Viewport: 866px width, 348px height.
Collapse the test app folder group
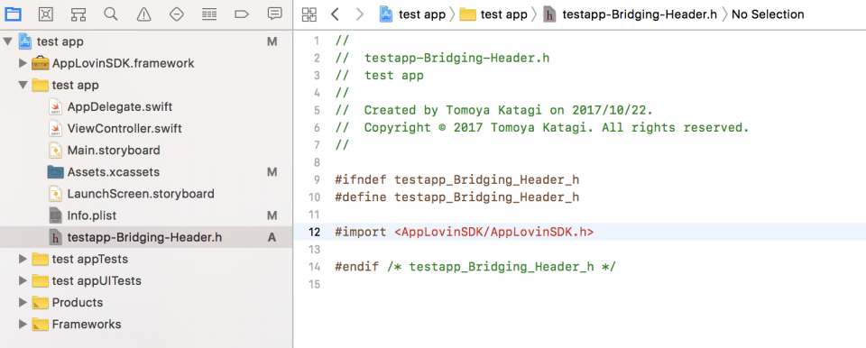(x=23, y=85)
